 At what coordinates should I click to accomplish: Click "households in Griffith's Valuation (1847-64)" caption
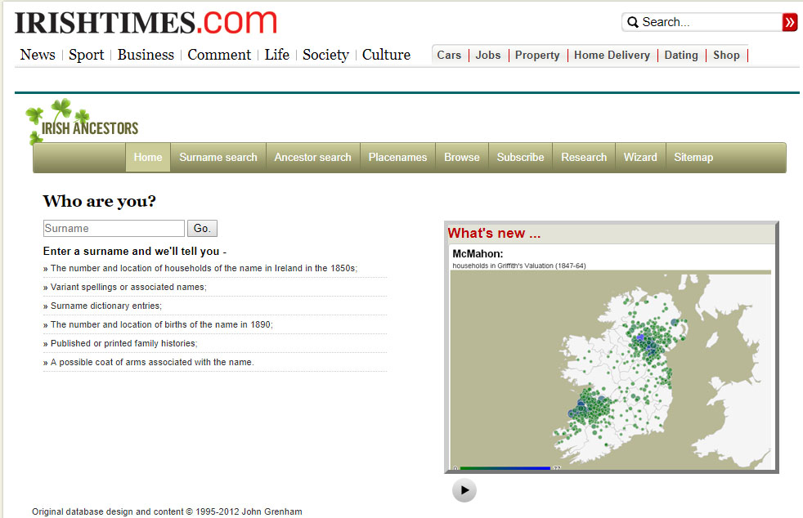(519, 266)
